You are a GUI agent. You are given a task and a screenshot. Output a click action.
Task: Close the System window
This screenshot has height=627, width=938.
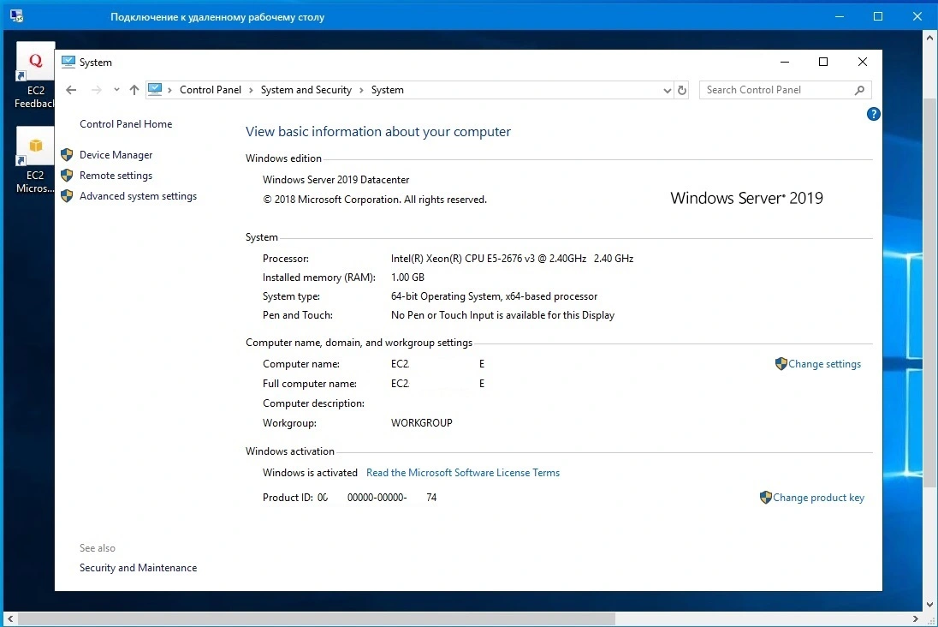(862, 62)
